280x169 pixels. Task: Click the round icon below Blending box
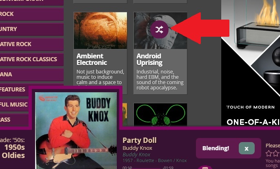205,167
